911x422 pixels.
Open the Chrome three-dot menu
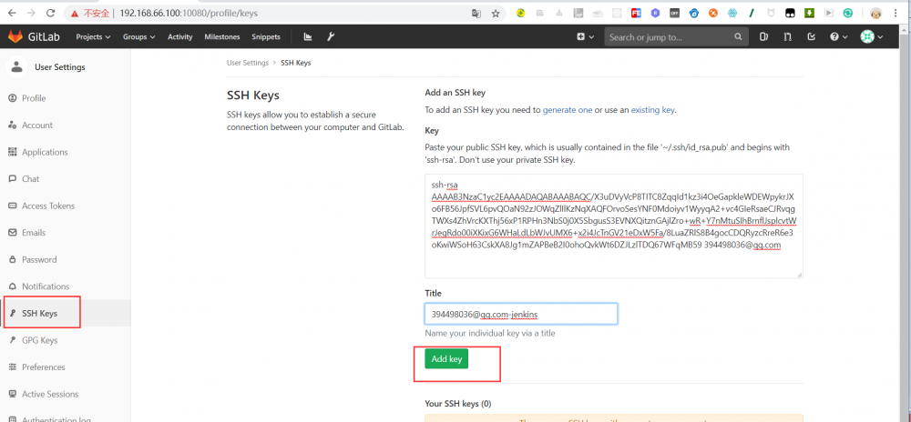click(x=896, y=14)
